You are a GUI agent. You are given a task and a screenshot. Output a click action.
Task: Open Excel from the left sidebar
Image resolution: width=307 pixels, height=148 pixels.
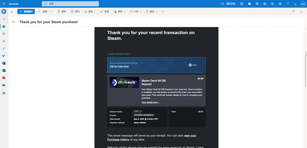(x=4, y=70)
